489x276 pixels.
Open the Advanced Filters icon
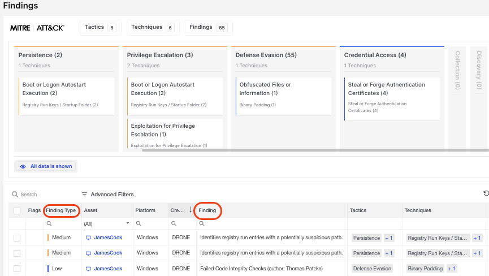tap(85, 195)
